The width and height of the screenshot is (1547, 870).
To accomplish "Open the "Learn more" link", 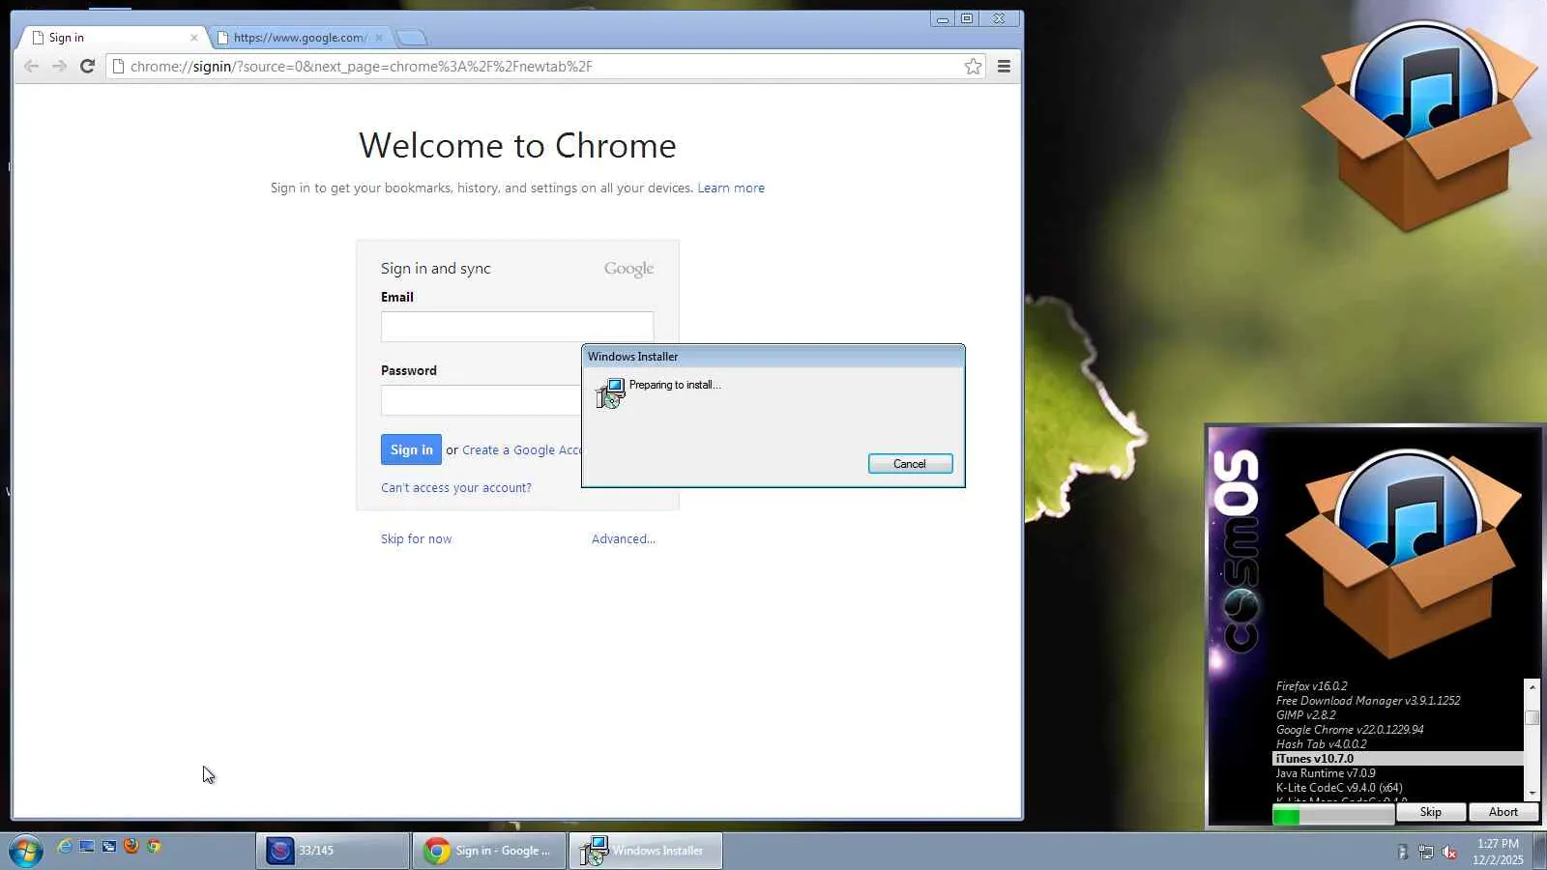I will tap(731, 188).
